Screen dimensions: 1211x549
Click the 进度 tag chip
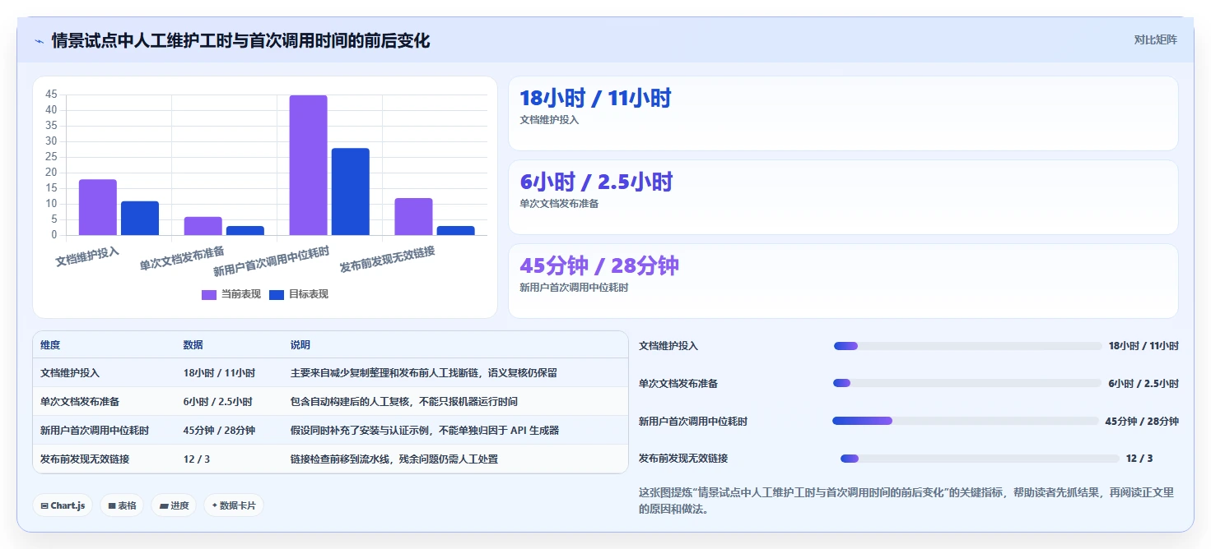tap(174, 505)
